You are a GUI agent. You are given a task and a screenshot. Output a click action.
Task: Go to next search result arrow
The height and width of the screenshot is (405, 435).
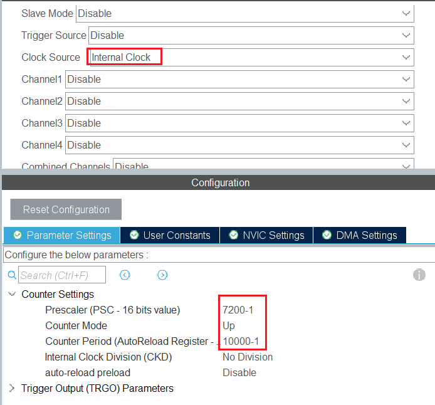coord(162,275)
